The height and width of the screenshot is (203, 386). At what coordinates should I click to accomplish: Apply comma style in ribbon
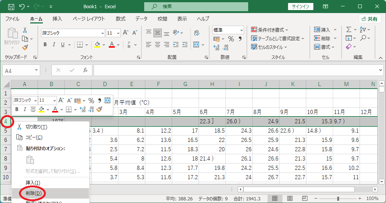point(240,39)
